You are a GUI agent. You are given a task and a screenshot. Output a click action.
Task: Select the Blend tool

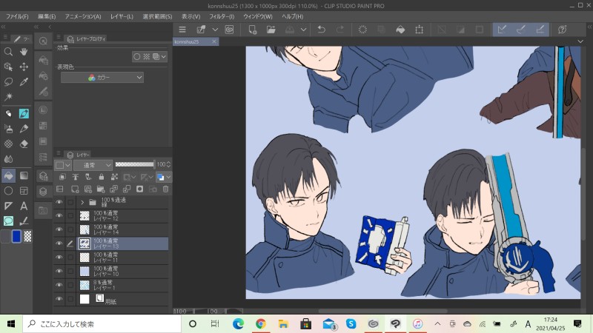click(x=8, y=159)
